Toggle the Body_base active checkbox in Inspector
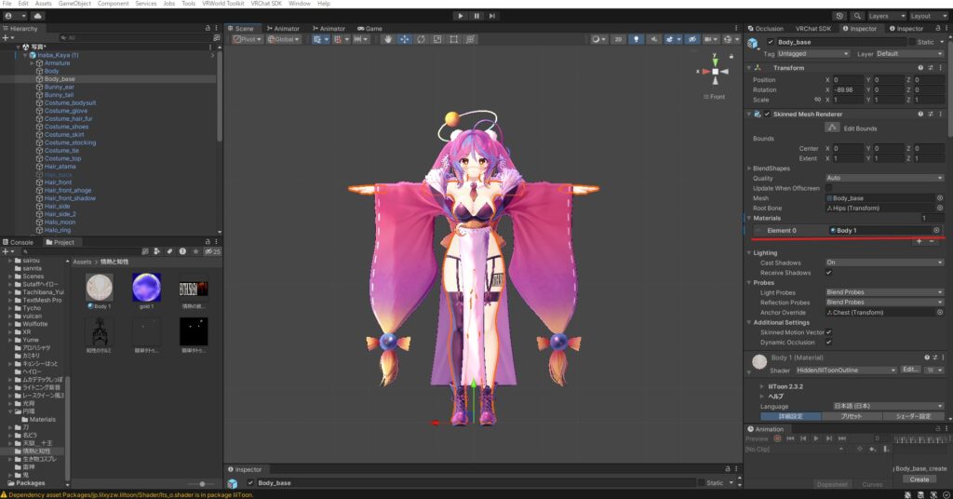The width and height of the screenshot is (953, 499). pos(770,42)
